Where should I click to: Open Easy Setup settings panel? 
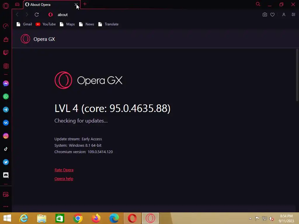coord(293,15)
